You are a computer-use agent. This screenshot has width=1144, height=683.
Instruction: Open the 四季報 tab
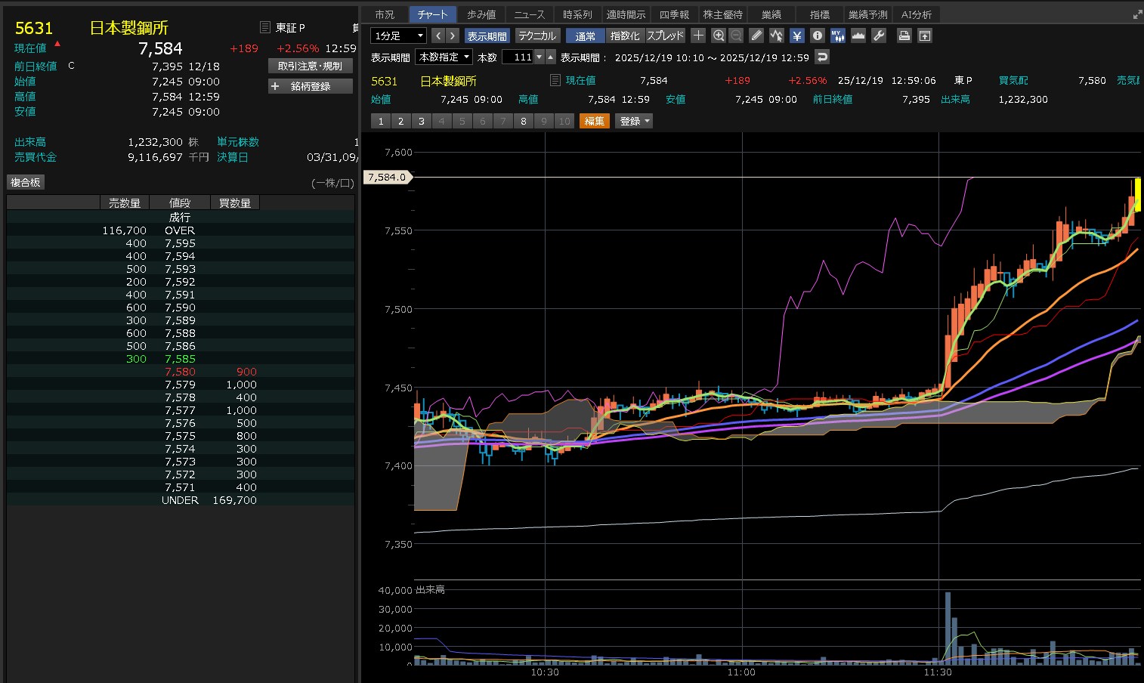pyautogui.click(x=674, y=14)
